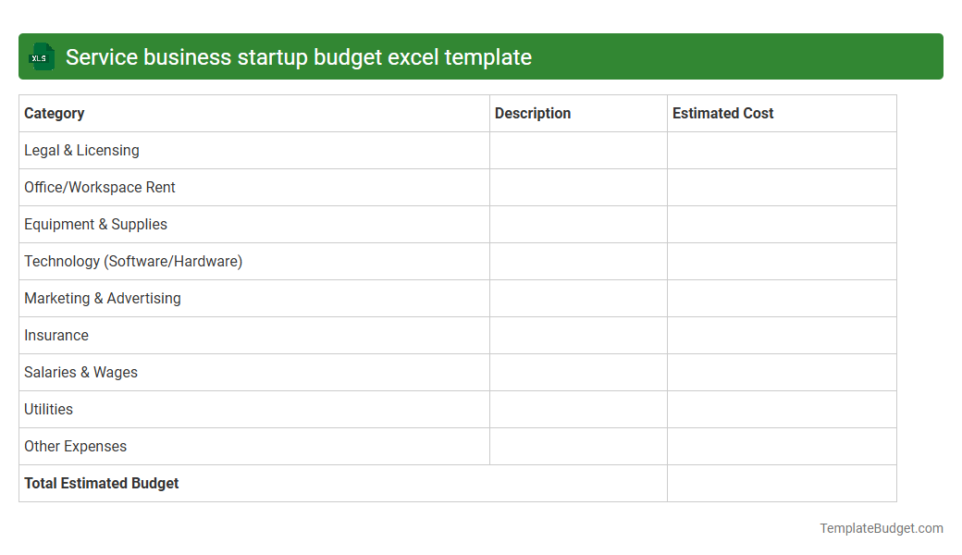Select Technology (Software/Hardware) category
Image resolution: width=962 pixels, height=555 pixels.
(132, 261)
